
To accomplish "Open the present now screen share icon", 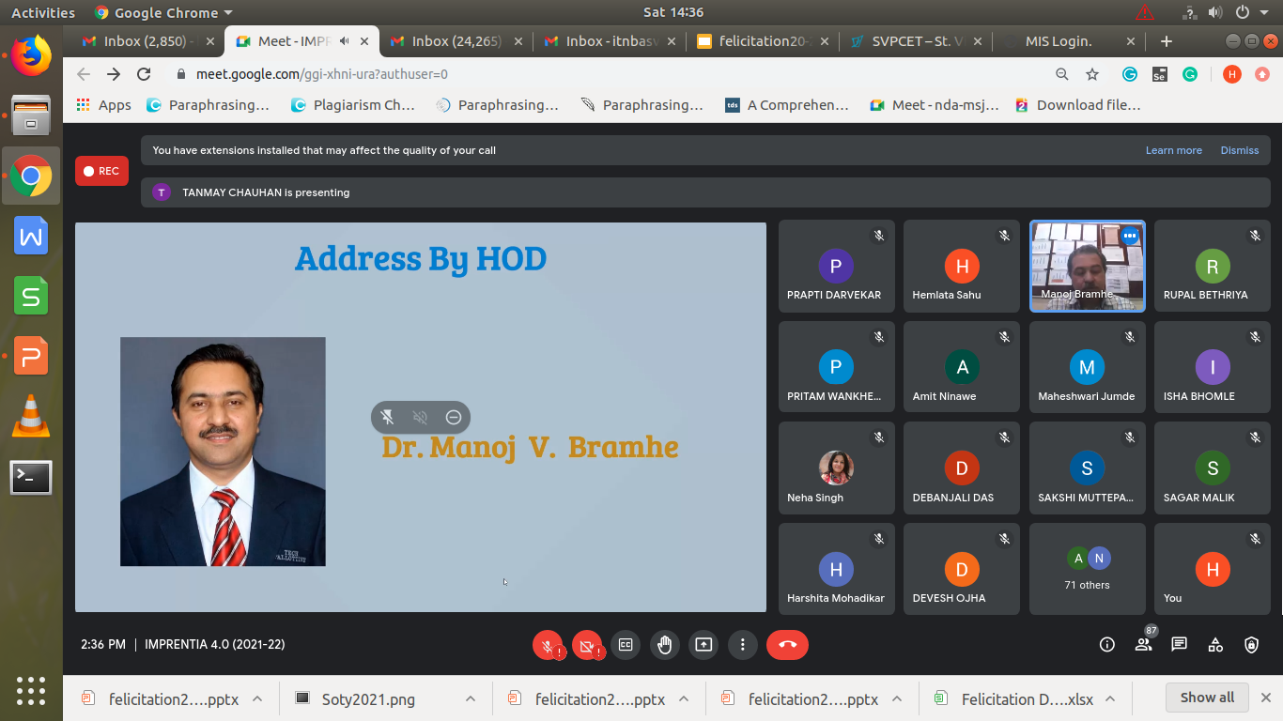I will (703, 645).
